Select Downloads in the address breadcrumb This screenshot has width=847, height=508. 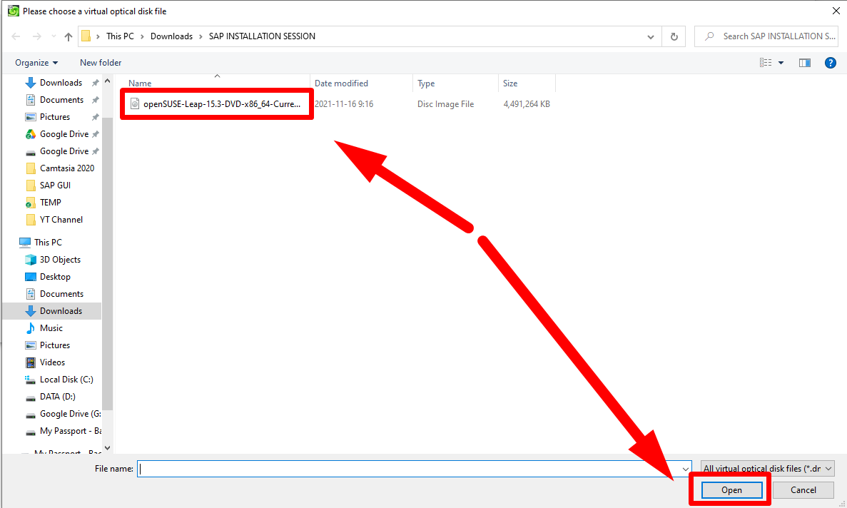click(171, 36)
